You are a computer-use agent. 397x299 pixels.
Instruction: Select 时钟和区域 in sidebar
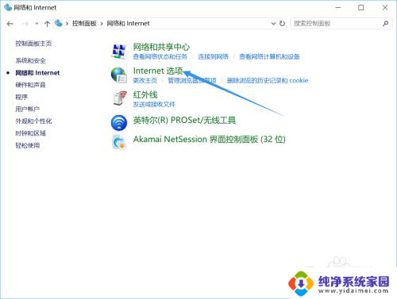(30, 133)
